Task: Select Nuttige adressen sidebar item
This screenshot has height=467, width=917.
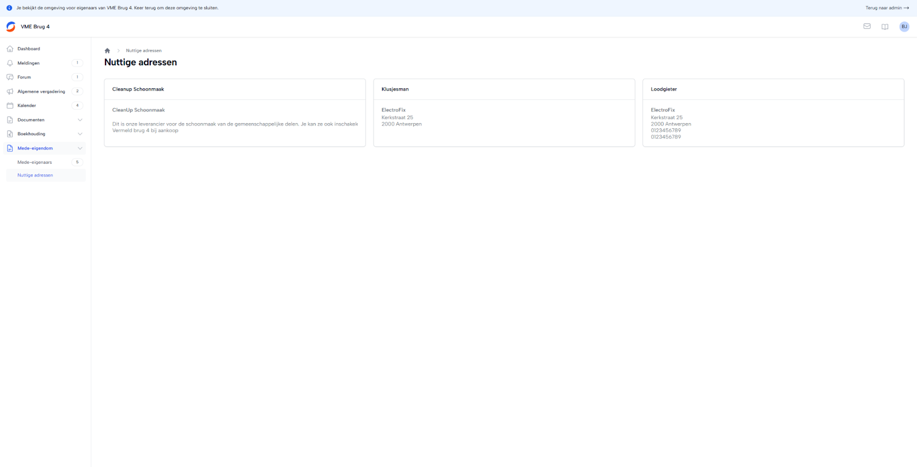Action: point(35,175)
